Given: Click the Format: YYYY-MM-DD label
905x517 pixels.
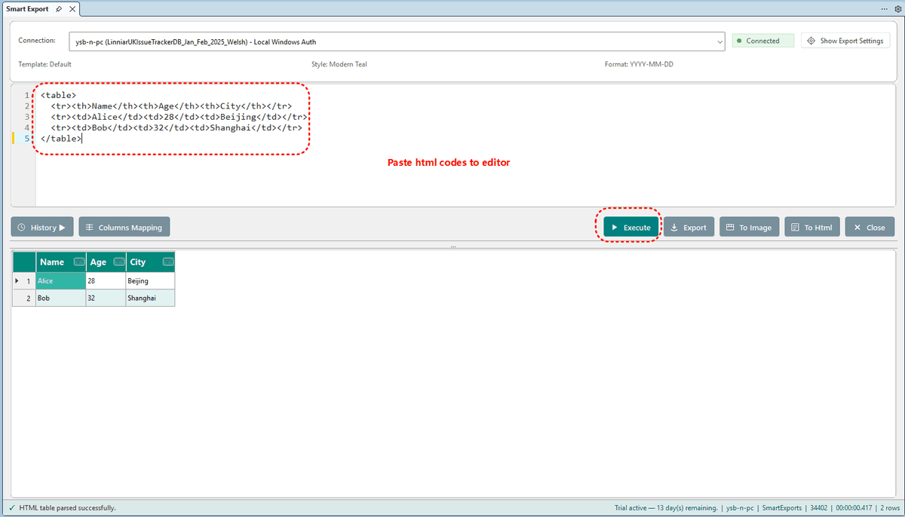Looking at the screenshot, I should tap(639, 64).
